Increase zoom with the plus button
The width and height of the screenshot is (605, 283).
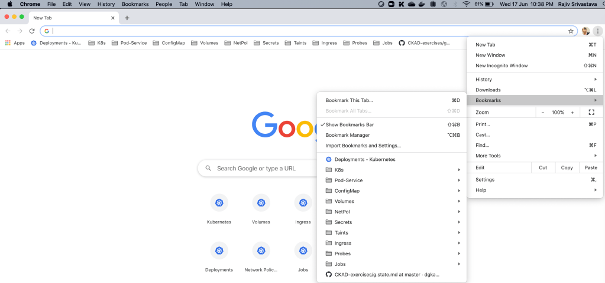(x=572, y=112)
